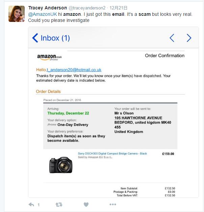Click the £159.00 item price
This screenshot has height=212, width=204.
coord(168,154)
